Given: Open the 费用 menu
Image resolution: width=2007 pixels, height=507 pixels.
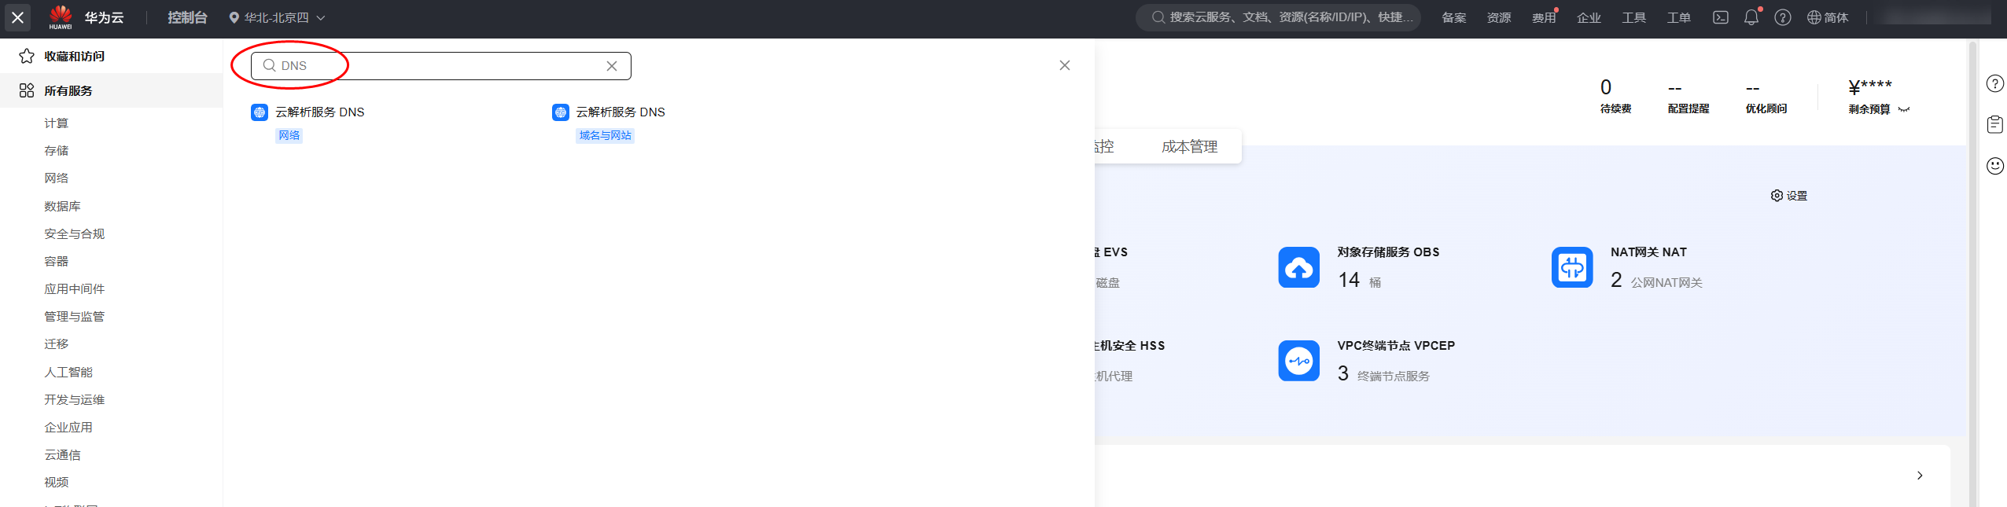Looking at the screenshot, I should (x=1544, y=17).
